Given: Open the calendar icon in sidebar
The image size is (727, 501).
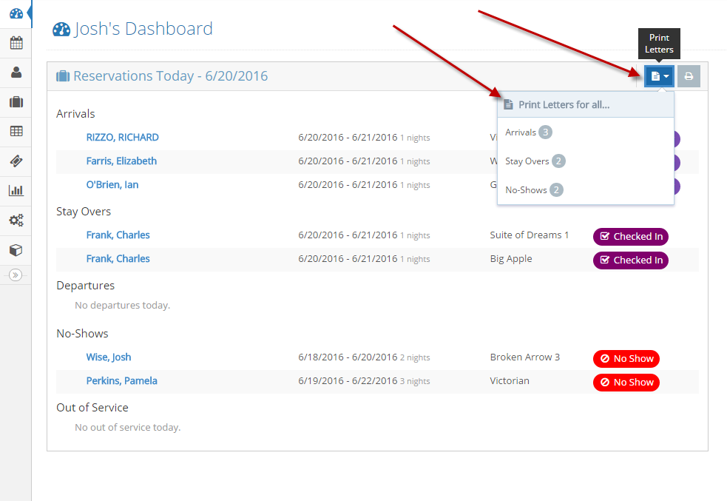Looking at the screenshot, I should [16, 43].
